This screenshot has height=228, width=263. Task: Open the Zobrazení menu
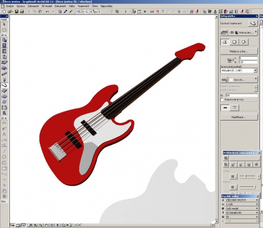tap(33, 6)
